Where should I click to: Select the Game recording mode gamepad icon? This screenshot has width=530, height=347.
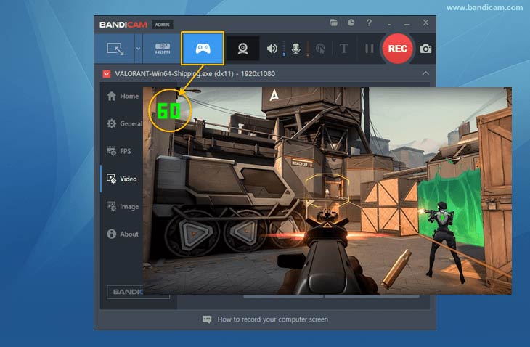point(203,49)
